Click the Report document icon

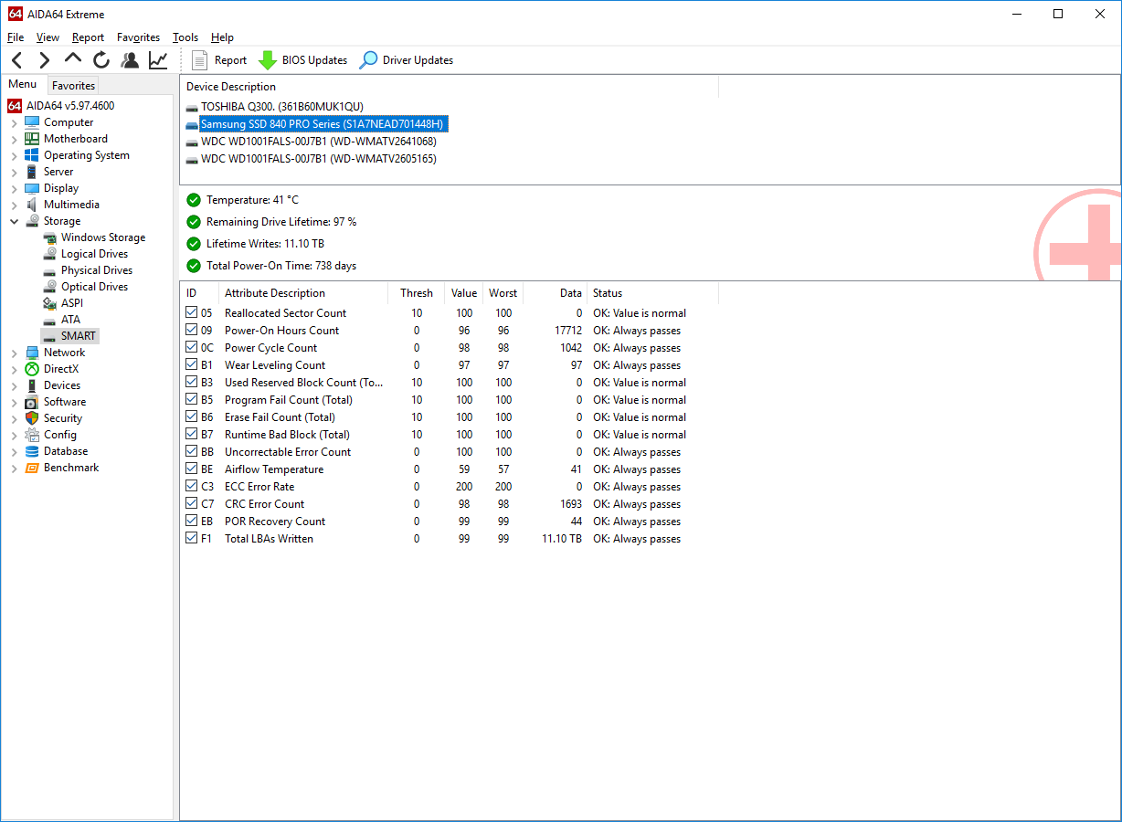coord(200,60)
